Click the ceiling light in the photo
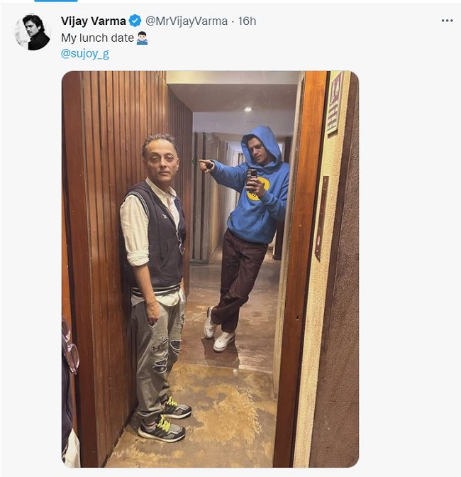Viewport: 461px width, 477px height. tap(248, 109)
